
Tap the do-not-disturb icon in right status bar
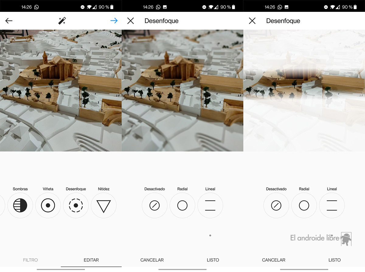tap(326, 7)
